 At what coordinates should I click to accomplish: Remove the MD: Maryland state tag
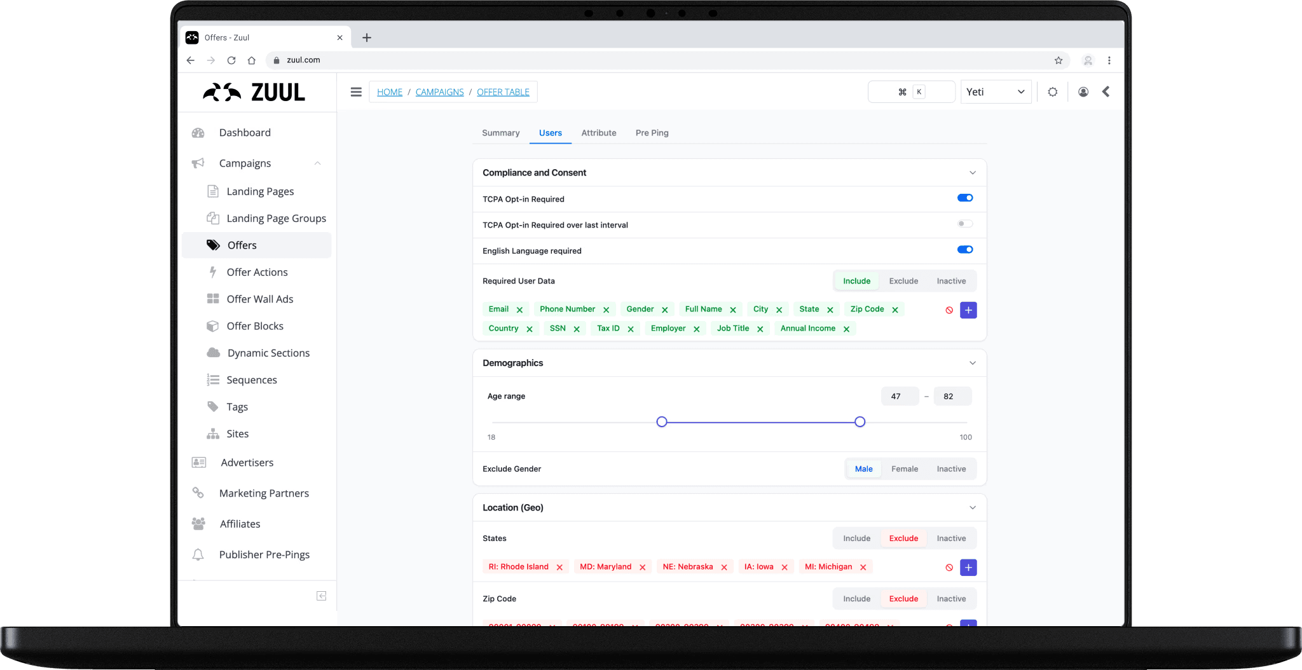pos(643,568)
